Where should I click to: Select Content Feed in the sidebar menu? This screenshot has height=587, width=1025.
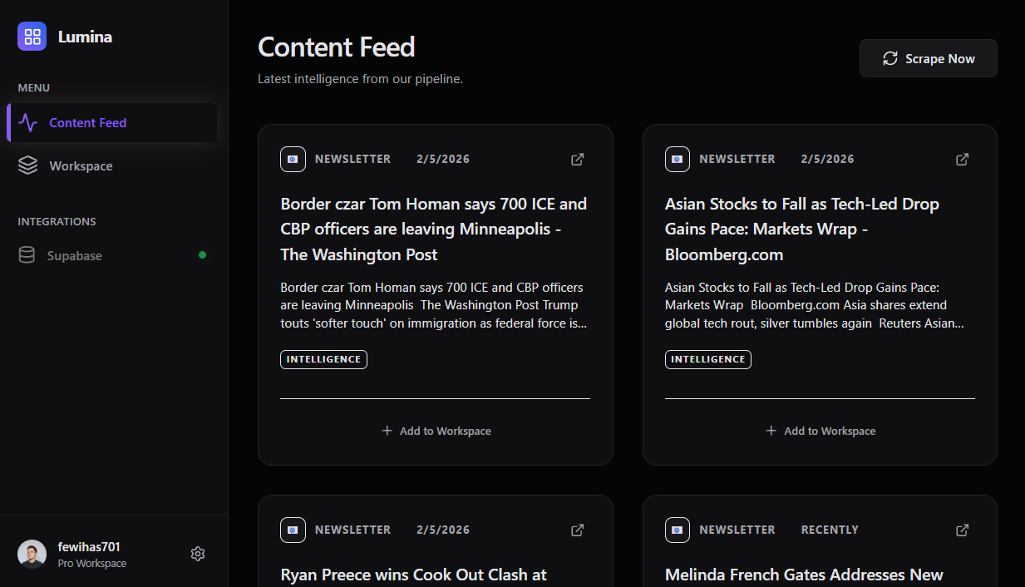[x=86, y=122]
